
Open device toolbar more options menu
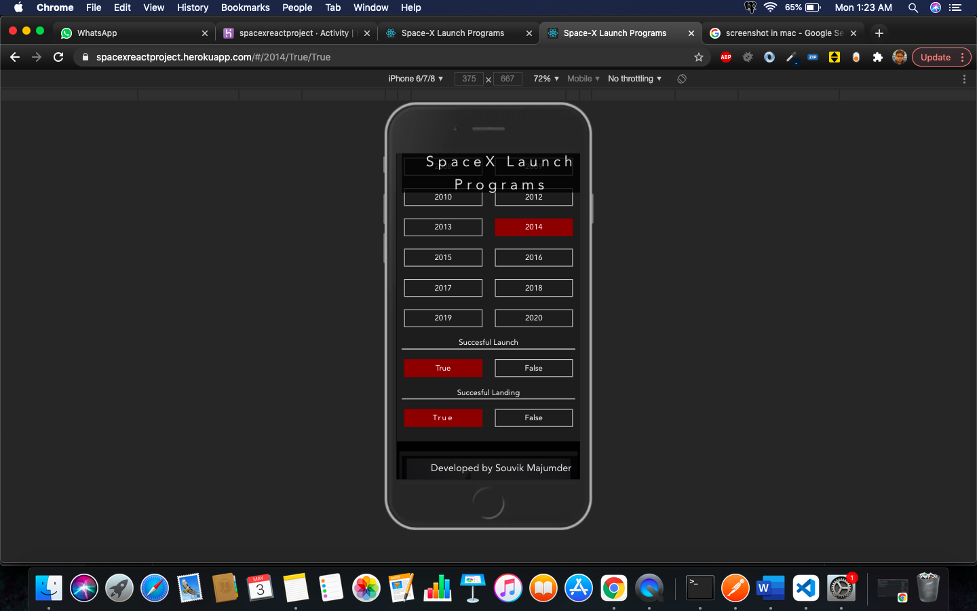(964, 79)
